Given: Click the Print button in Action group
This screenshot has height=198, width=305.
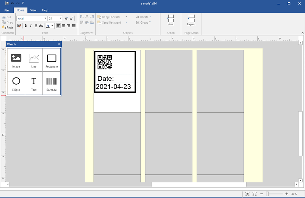Looking at the screenshot, I should (x=171, y=20).
